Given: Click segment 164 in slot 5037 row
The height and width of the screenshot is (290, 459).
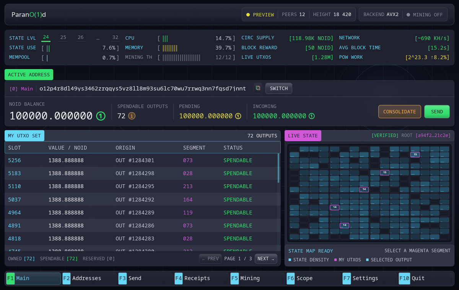Looking at the screenshot, I should pyautogui.click(x=188, y=199).
